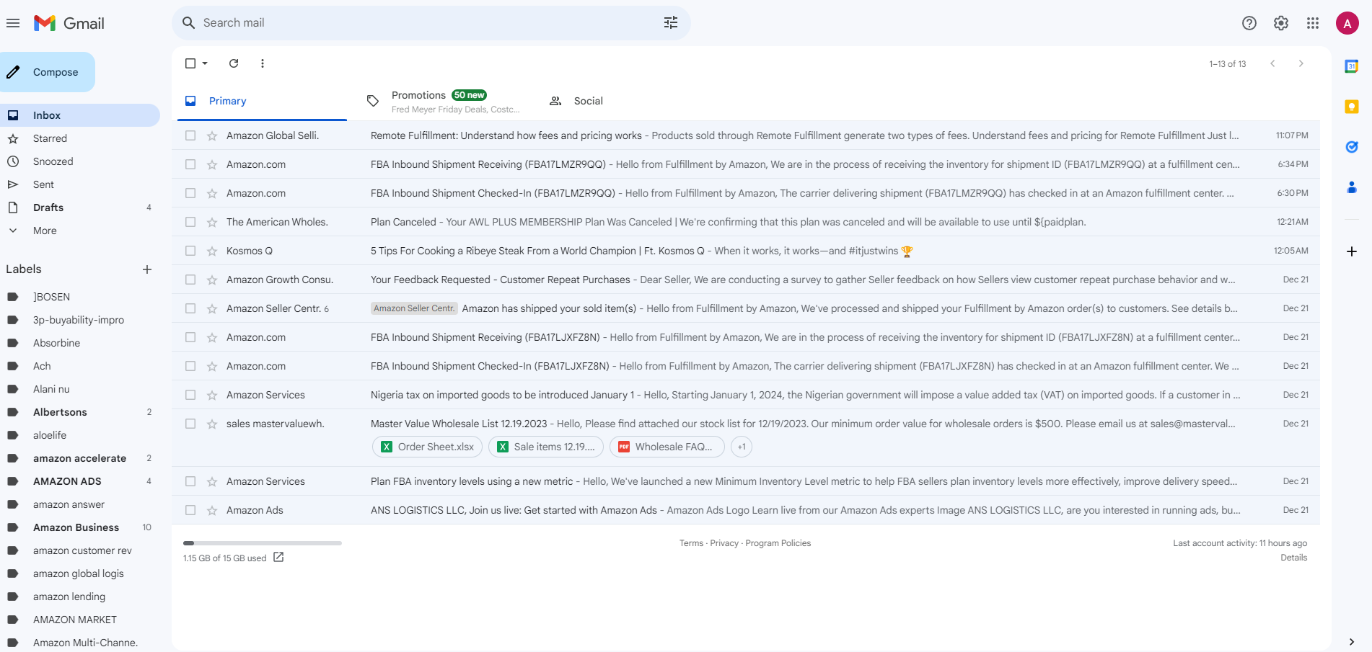Open storage management external link icon

[278, 557]
